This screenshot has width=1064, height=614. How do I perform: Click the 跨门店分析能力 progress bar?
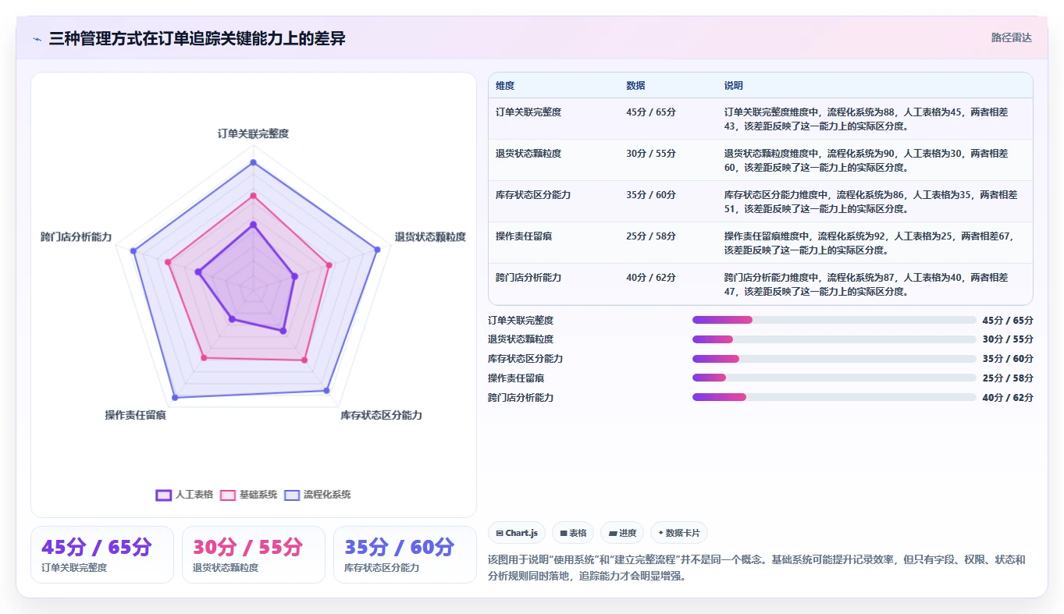pos(834,397)
